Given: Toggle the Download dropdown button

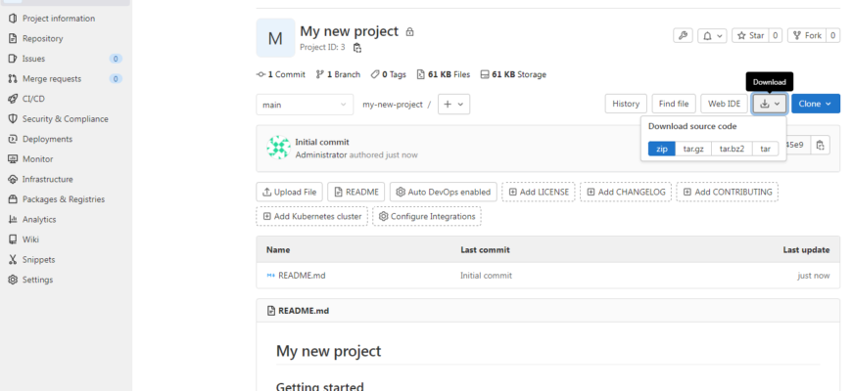Looking at the screenshot, I should pos(770,104).
